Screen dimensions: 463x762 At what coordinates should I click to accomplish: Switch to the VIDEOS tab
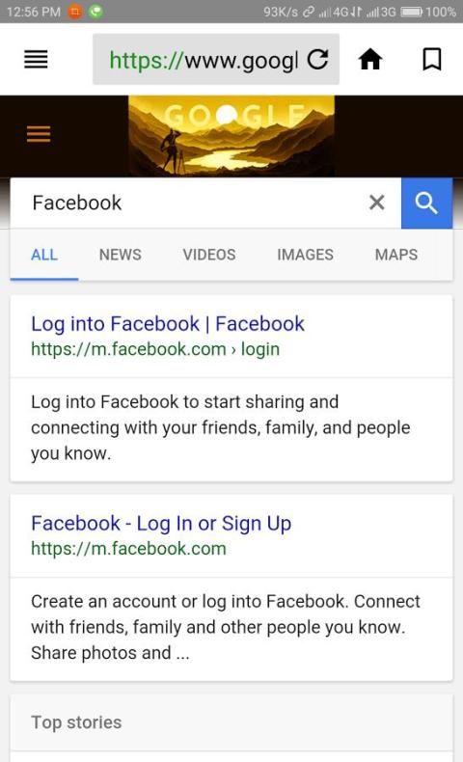209,255
